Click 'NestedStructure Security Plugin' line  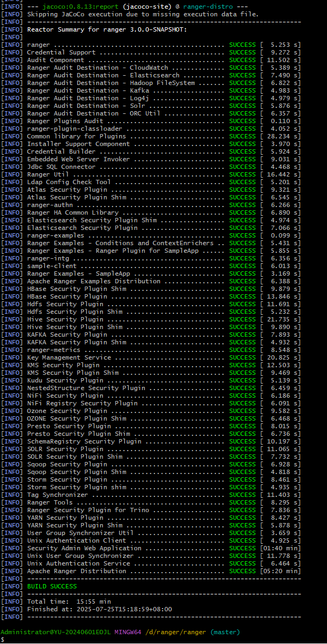pyautogui.click(x=151, y=388)
